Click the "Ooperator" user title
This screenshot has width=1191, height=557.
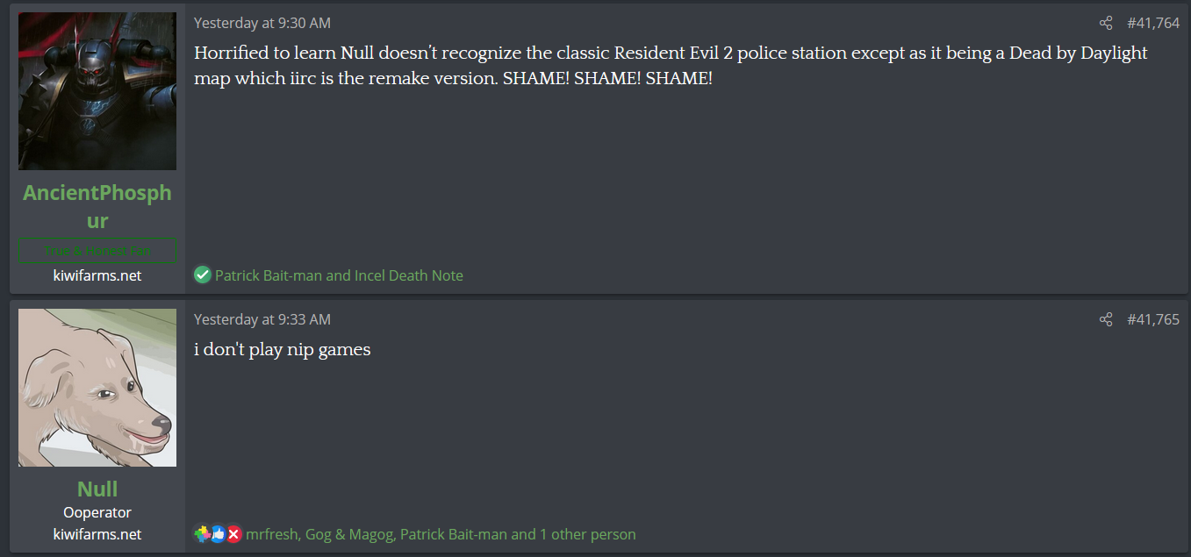coord(97,512)
